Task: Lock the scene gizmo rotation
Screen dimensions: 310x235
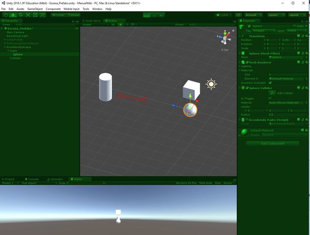Action: 233,30
